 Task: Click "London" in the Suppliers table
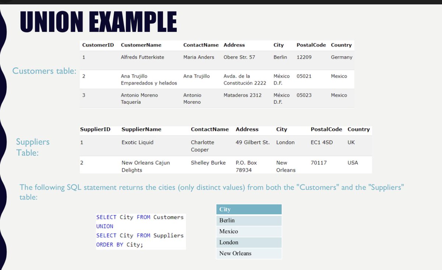[x=285, y=142]
